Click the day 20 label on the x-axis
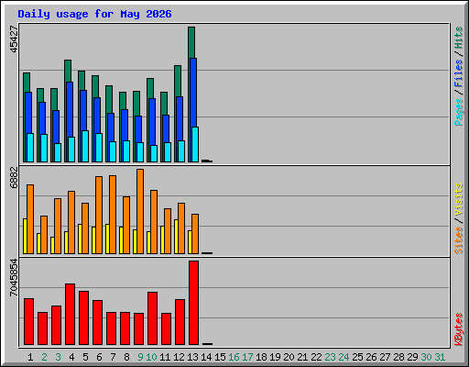469x367 pixels. 289,357
